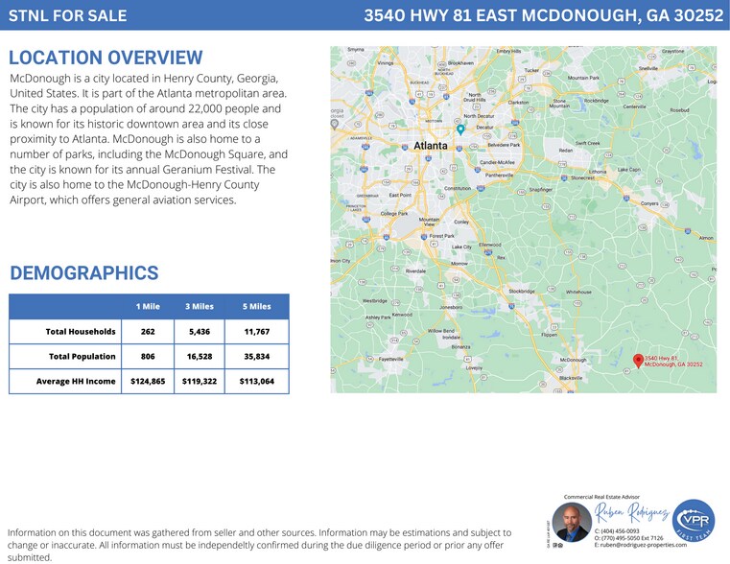Open the ruben@rodriguez-properties.com email link
This screenshot has height=564, width=730.
click(x=641, y=545)
